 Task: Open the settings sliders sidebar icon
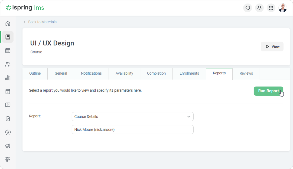(x=8, y=159)
